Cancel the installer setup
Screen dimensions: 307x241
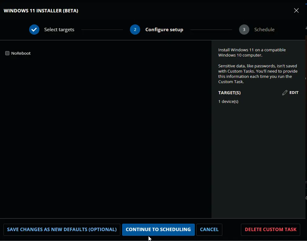209,230
